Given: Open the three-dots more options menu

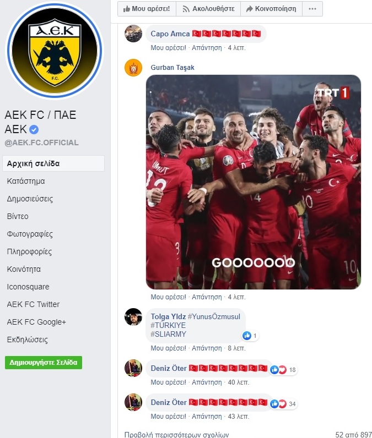Looking at the screenshot, I should [x=312, y=9].
